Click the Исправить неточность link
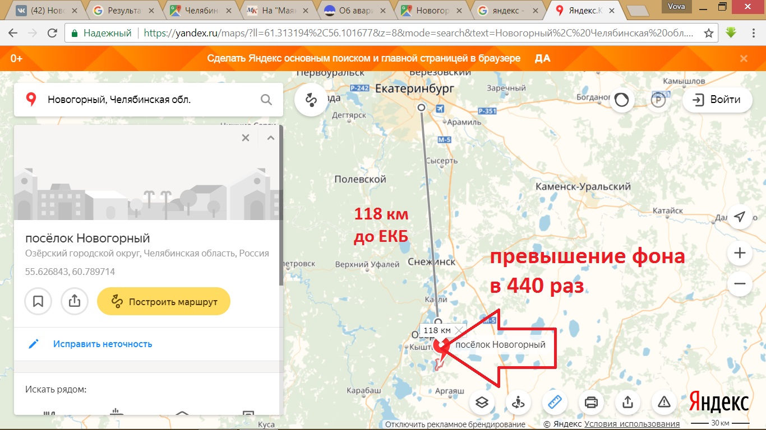The height and width of the screenshot is (430, 766). pos(103,344)
